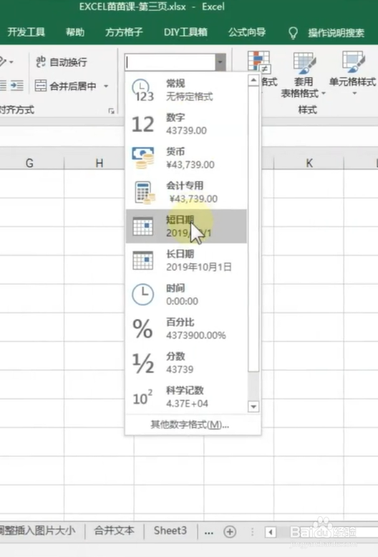Select 数字 number format

tap(186, 124)
